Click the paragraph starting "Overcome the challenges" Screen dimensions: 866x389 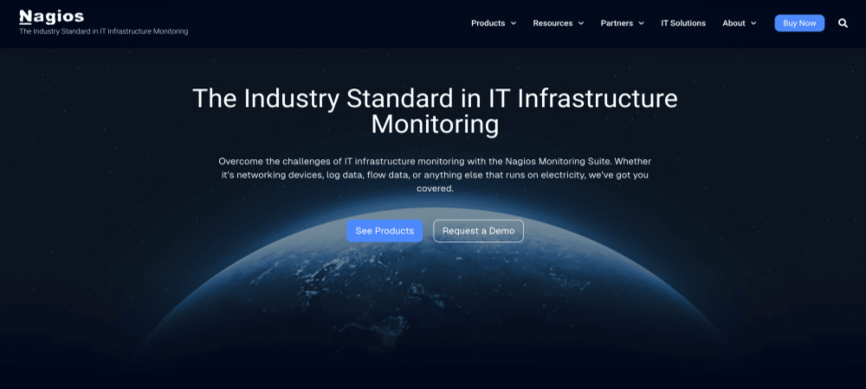point(435,175)
